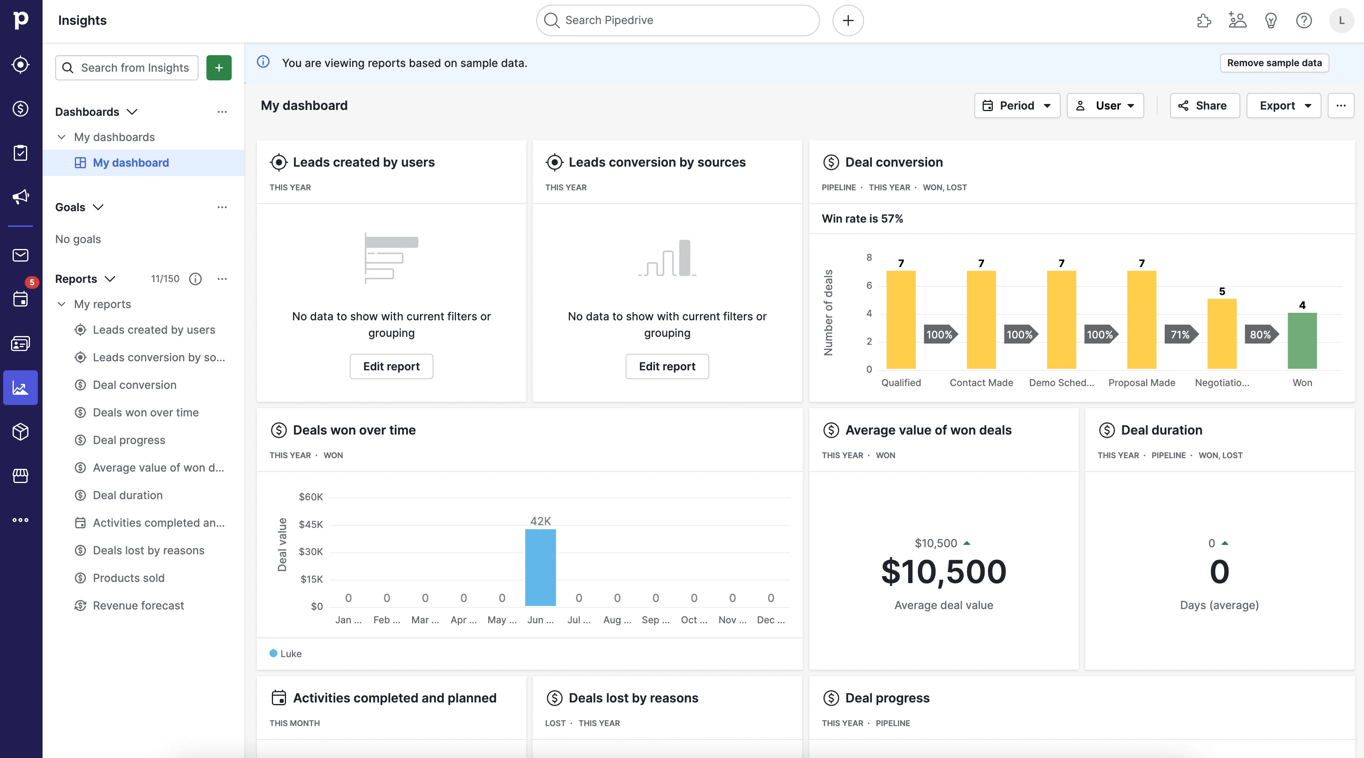Open Deals from the sidebar dollar icon

pos(20,108)
